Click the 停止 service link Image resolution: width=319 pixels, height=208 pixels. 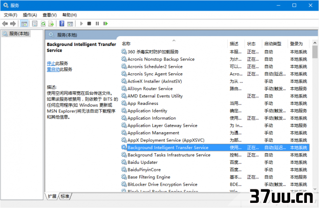coord(51,63)
